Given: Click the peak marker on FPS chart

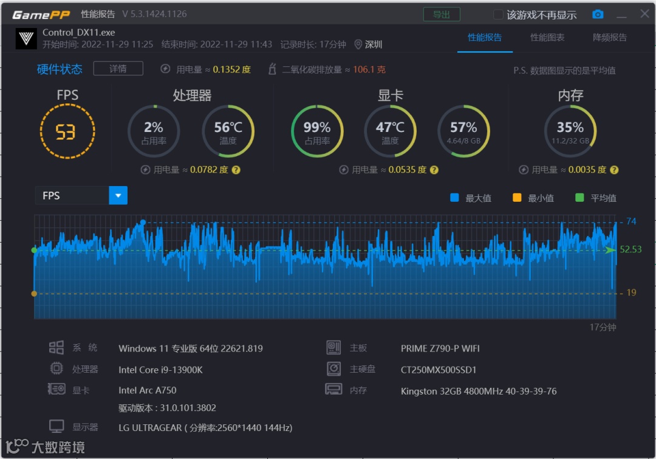Looking at the screenshot, I should (x=143, y=222).
